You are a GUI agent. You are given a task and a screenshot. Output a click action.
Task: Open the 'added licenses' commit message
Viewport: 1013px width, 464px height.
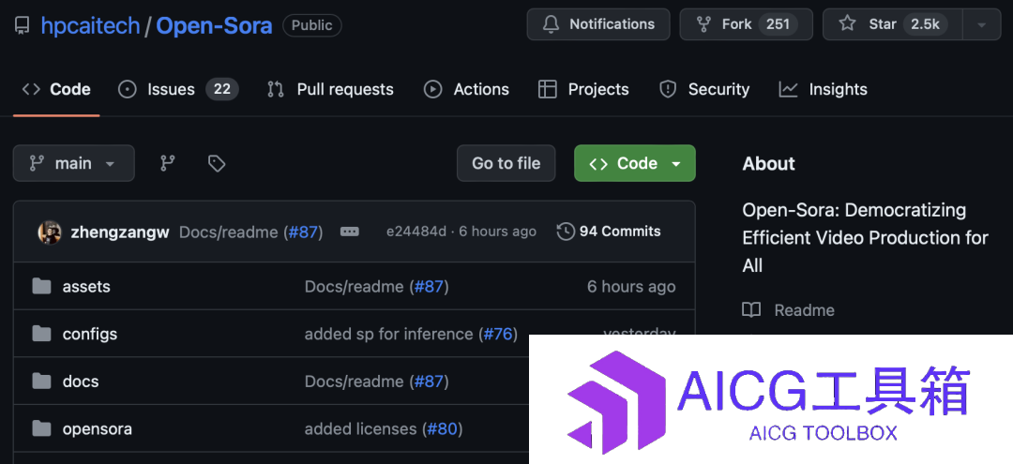[x=360, y=429]
